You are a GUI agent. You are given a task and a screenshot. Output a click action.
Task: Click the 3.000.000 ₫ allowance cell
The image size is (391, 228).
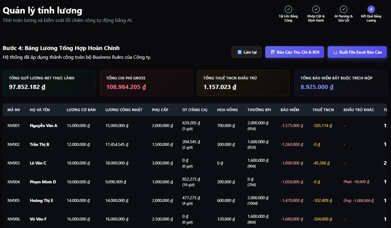(x=162, y=163)
